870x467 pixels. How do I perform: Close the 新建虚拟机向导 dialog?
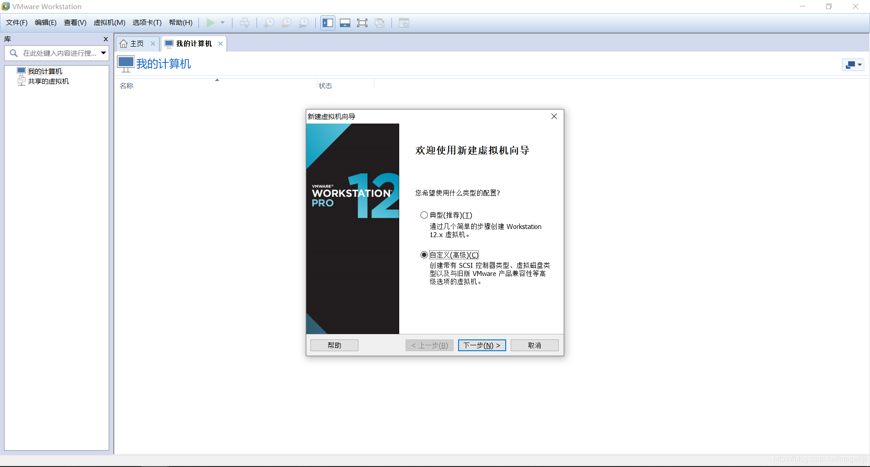tap(554, 116)
